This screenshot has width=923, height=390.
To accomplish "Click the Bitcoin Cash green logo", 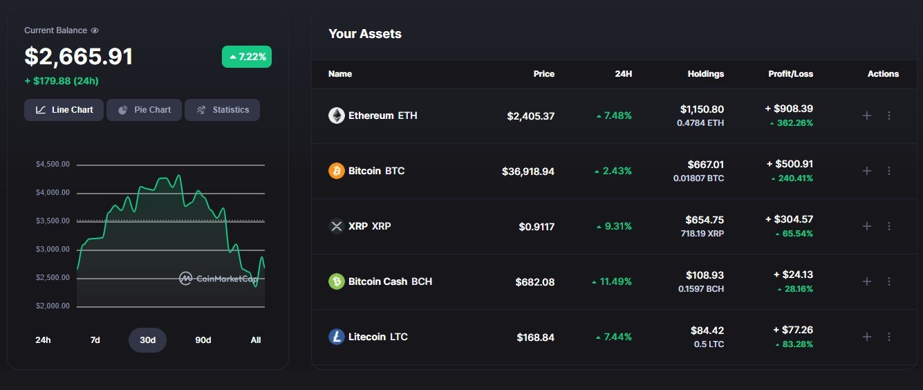I will pos(337,281).
